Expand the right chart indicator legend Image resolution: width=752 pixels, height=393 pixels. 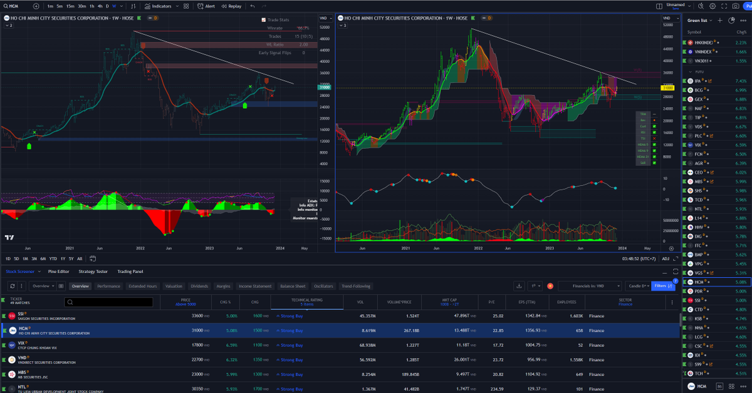click(x=342, y=26)
